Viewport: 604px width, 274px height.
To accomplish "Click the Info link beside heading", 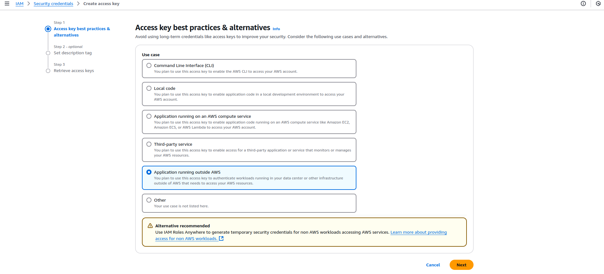I will tap(276, 29).
